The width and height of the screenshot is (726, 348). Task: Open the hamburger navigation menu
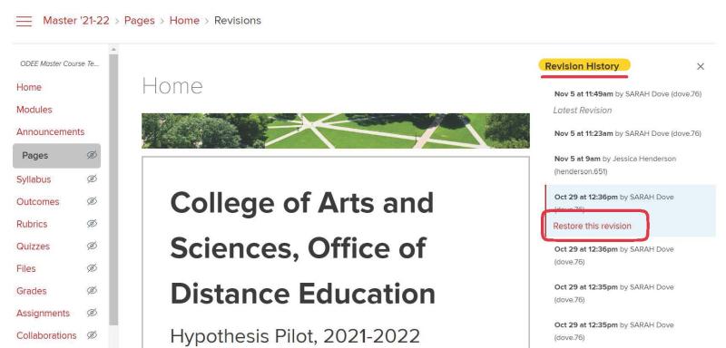point(25,21)
